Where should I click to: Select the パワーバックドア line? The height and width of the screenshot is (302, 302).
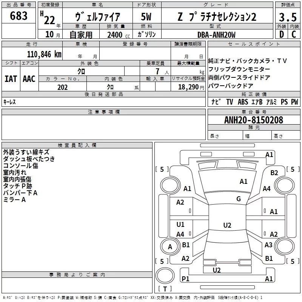click(231, 86)
